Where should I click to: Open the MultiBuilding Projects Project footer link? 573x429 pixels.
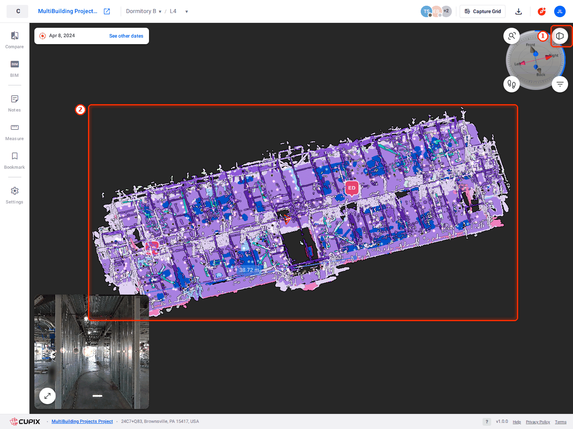pos(82,422)
